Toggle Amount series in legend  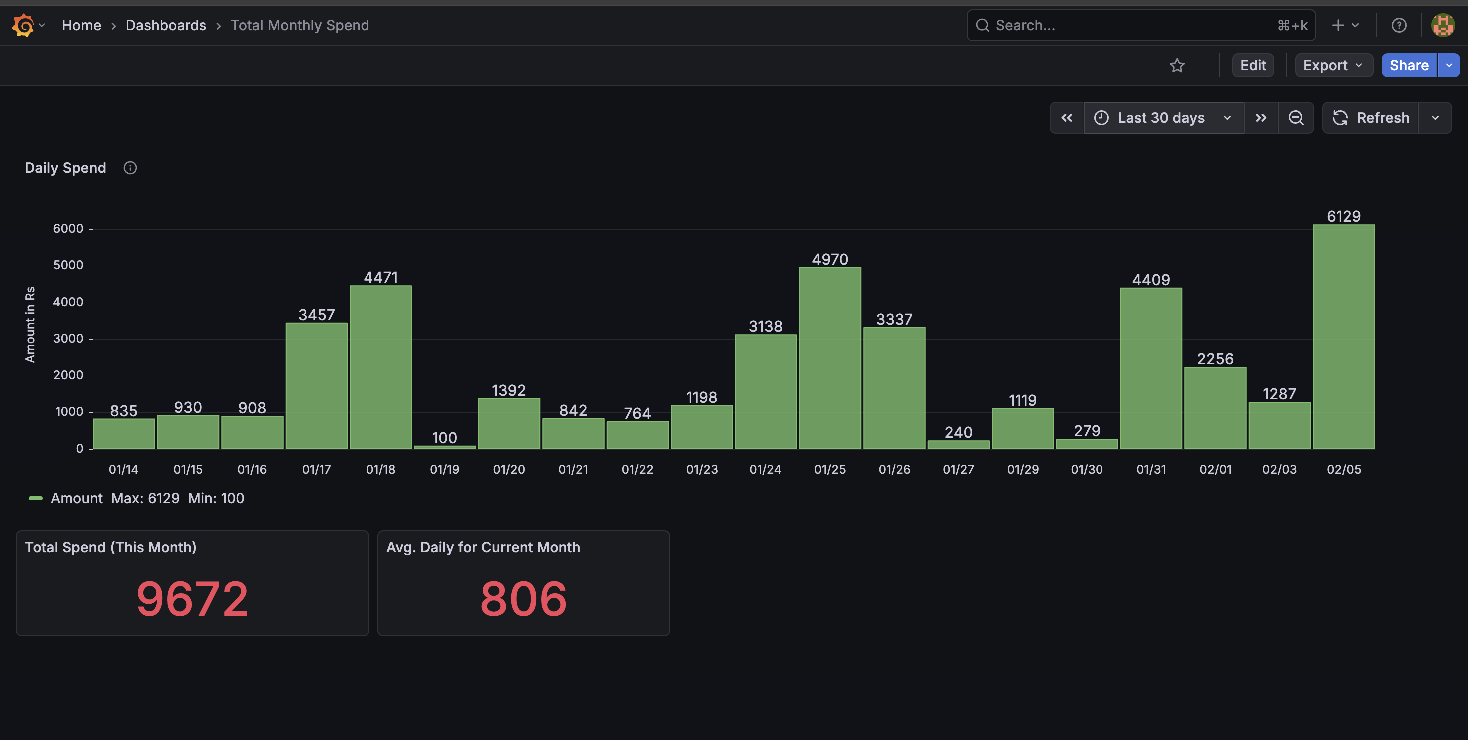coord(77,498)
